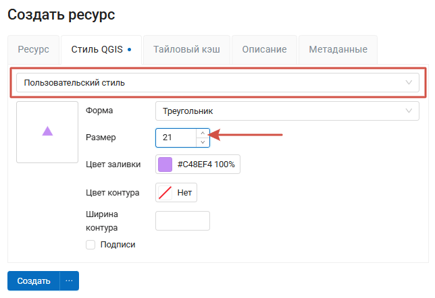This screenshot has width=435, height=298.
Task: Go to the Описание tab
Action: (264, 50)
